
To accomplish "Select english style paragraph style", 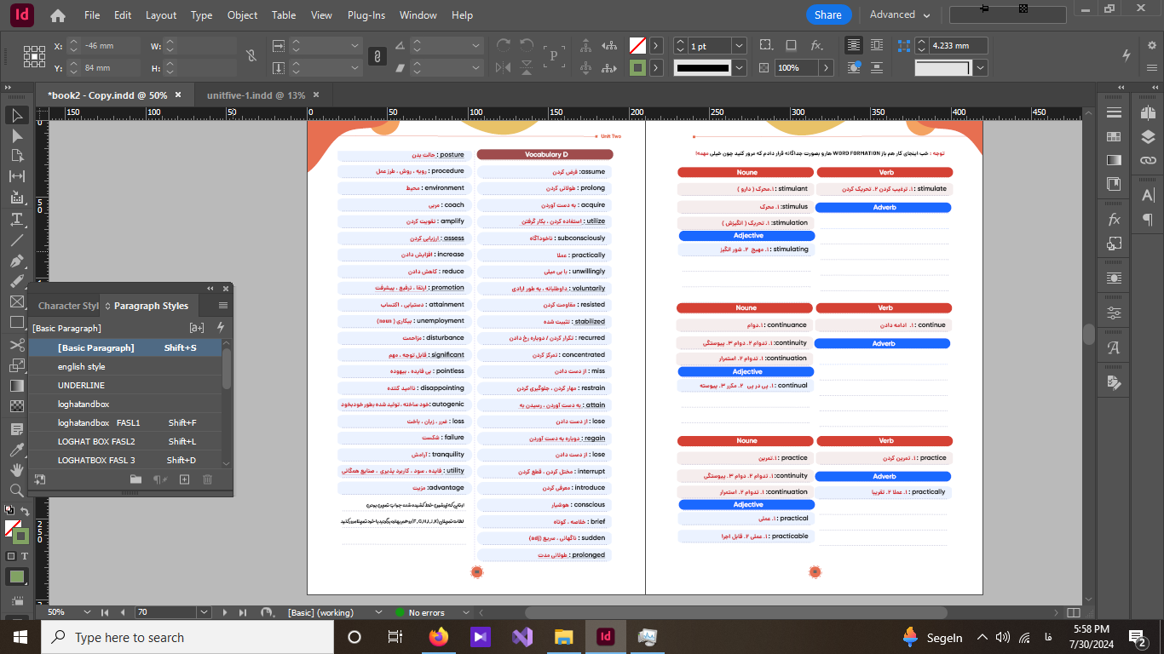I will [125, 366].
